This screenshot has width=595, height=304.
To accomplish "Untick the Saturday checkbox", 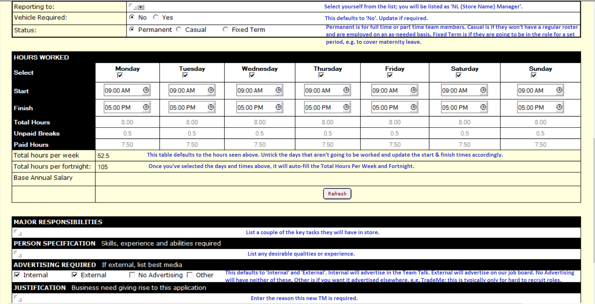I will click(459, 75).
